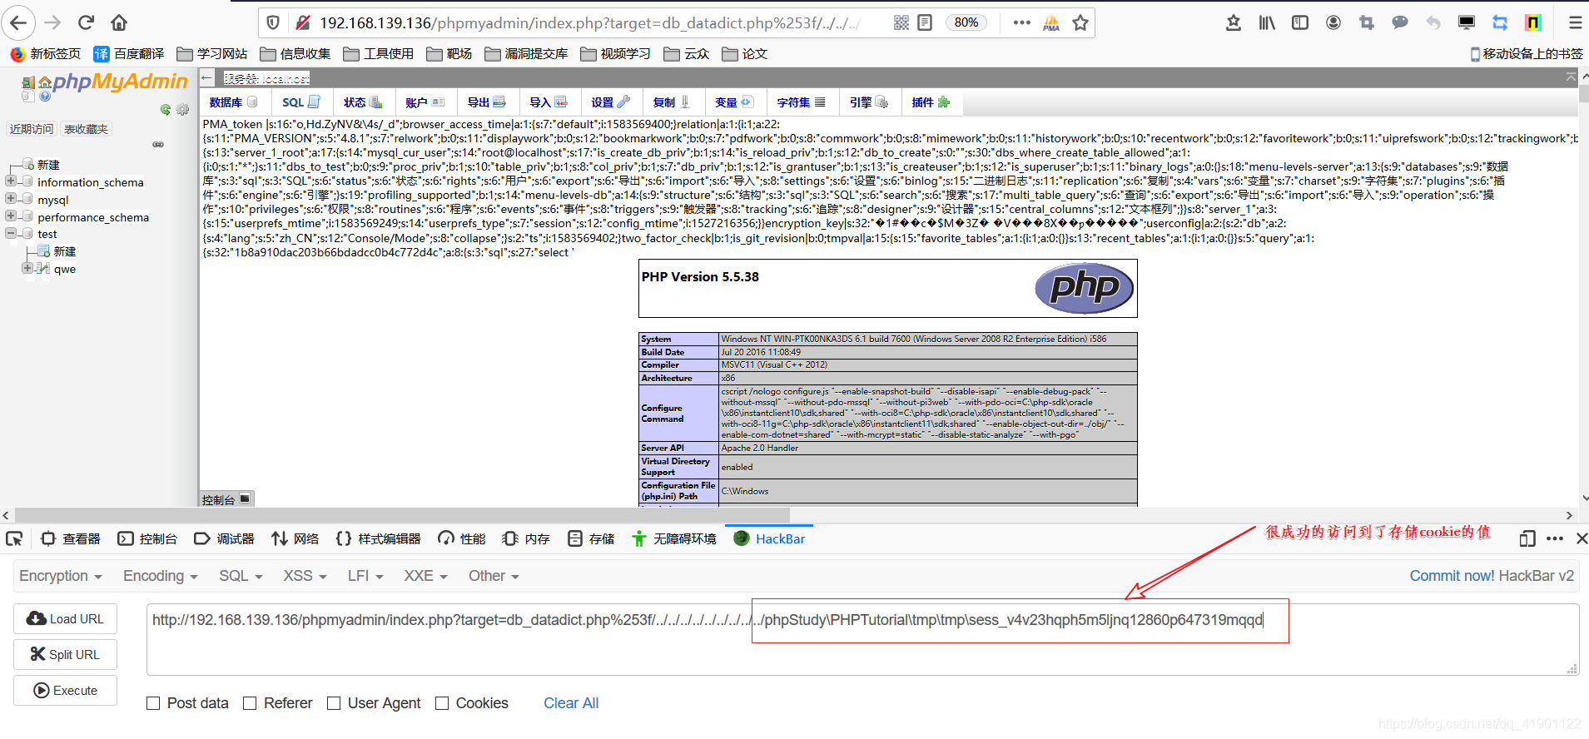
Task: Reload the page with the refresh icon
Action: click(x=86, y=22)
